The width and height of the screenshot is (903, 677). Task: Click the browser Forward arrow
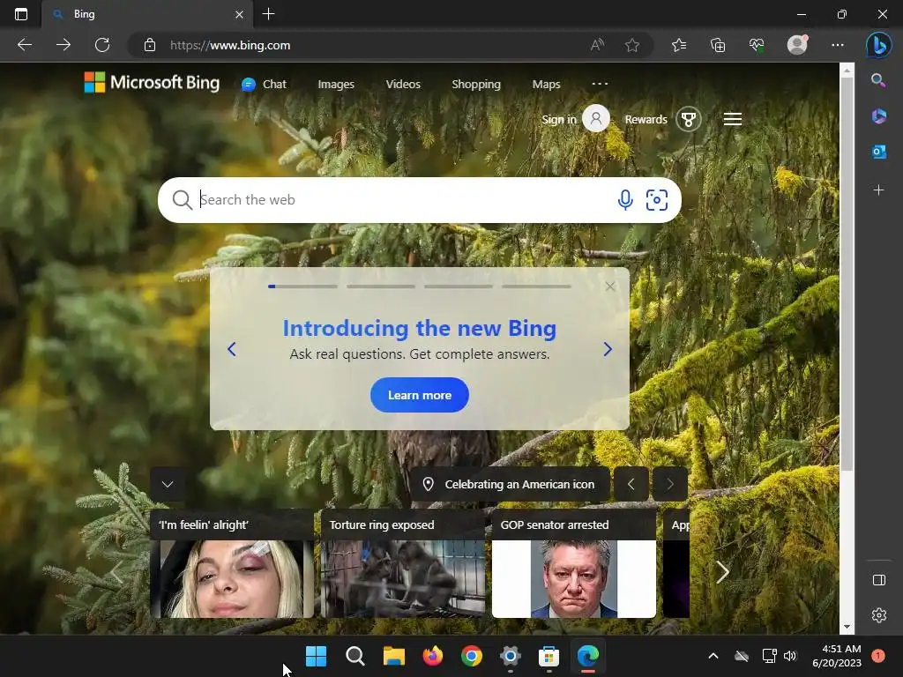tap(63, 45)
